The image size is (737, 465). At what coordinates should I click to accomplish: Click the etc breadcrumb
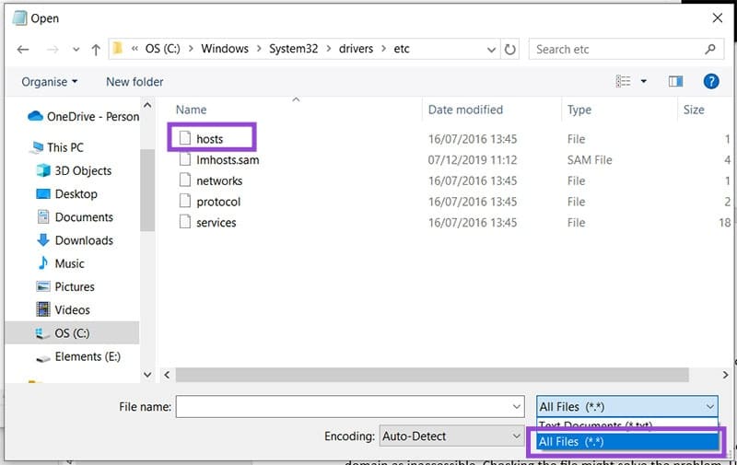coord(402,49)
